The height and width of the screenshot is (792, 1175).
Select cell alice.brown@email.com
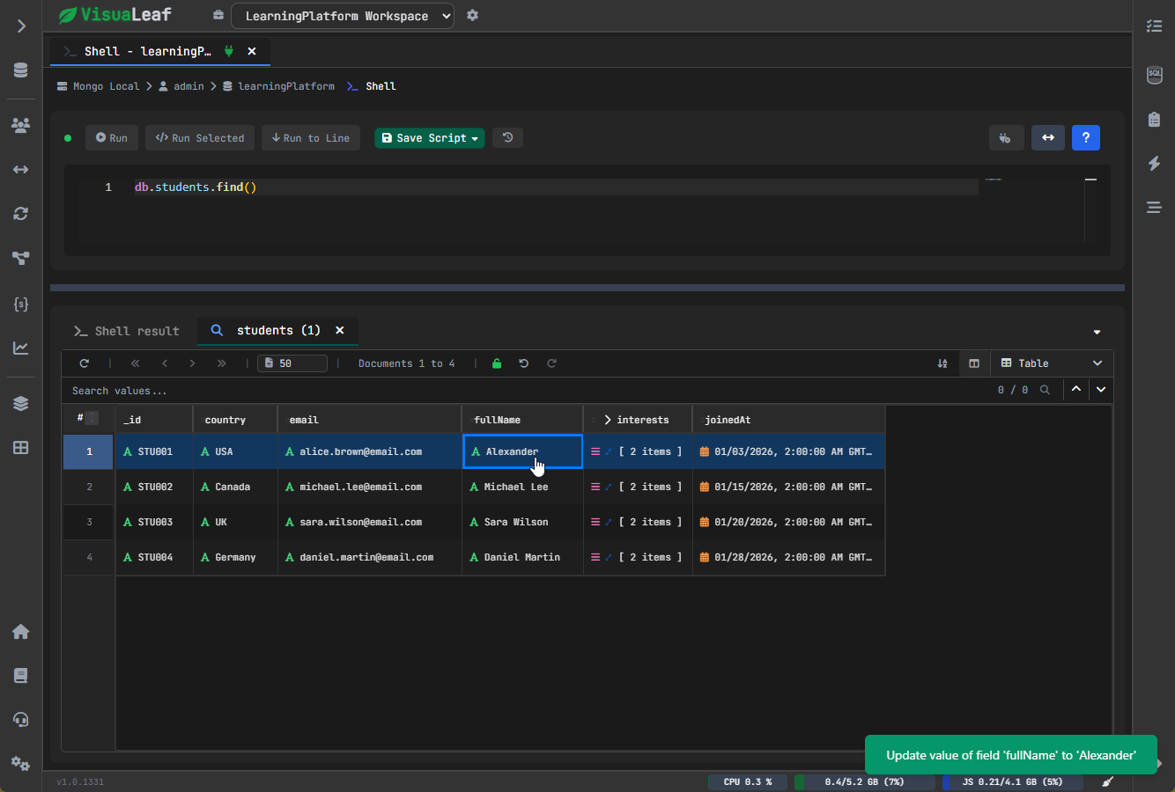tap(370, 451)
